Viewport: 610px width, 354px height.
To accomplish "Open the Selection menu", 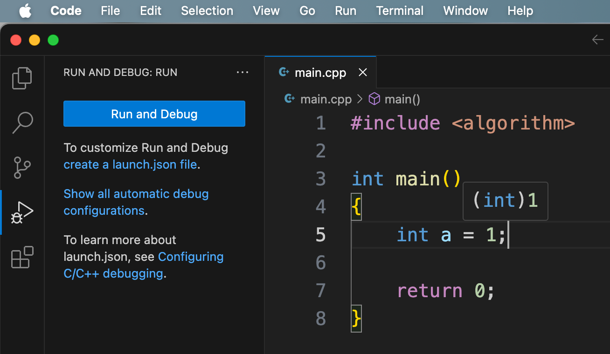I will coord(207,11).
